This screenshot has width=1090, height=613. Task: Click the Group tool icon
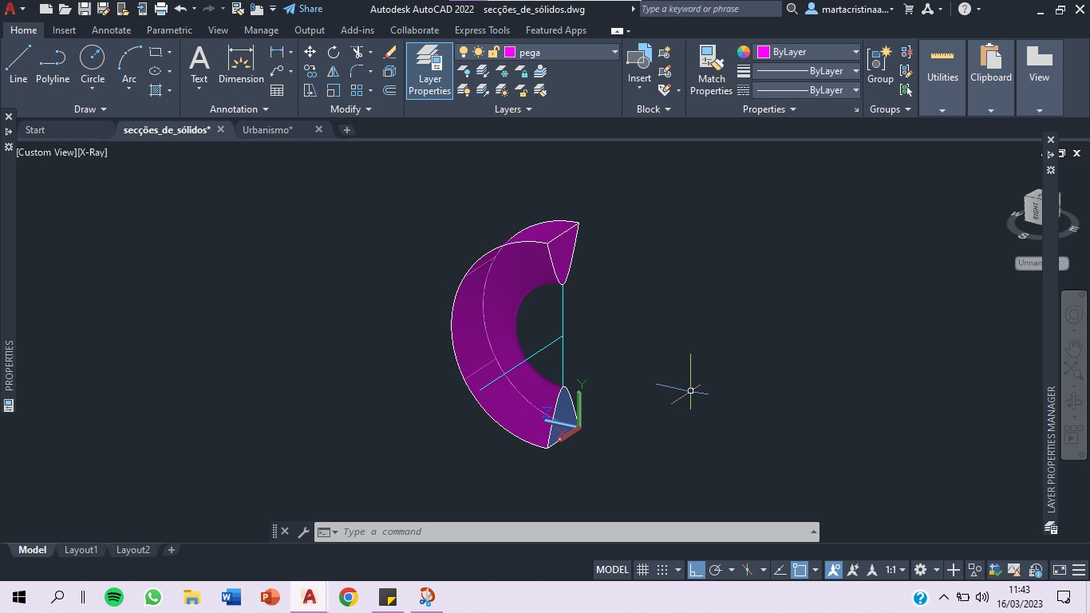(880, 64)
